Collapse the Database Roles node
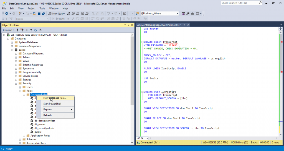The height and width of the screenshot is (151, 284). (x=24, y=95)
